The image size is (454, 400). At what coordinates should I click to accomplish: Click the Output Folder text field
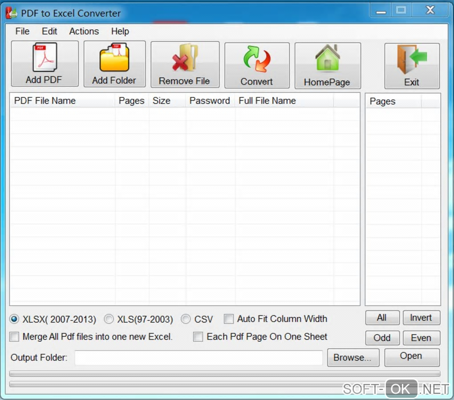coord(199,358)
